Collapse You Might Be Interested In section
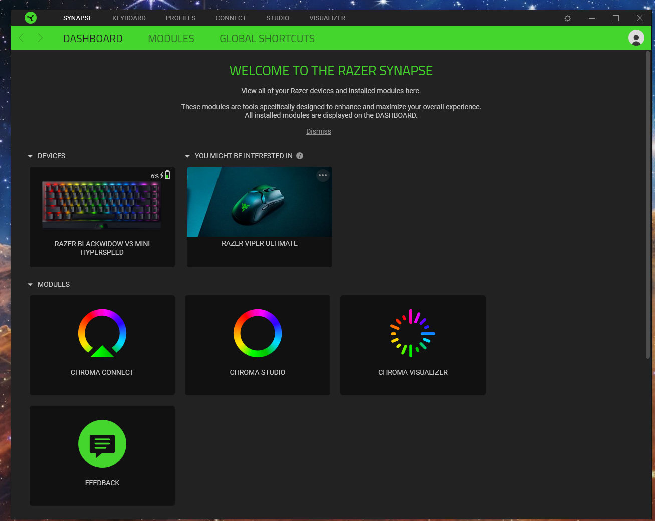 coord(187,156)
